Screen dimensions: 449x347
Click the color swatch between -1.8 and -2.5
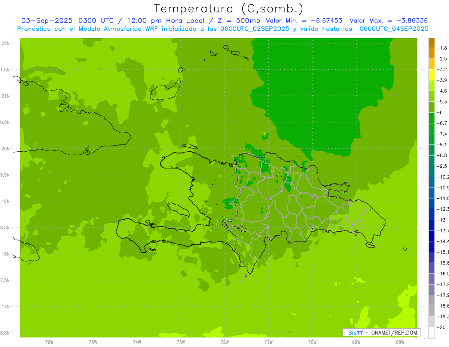(x=431, y=53)
